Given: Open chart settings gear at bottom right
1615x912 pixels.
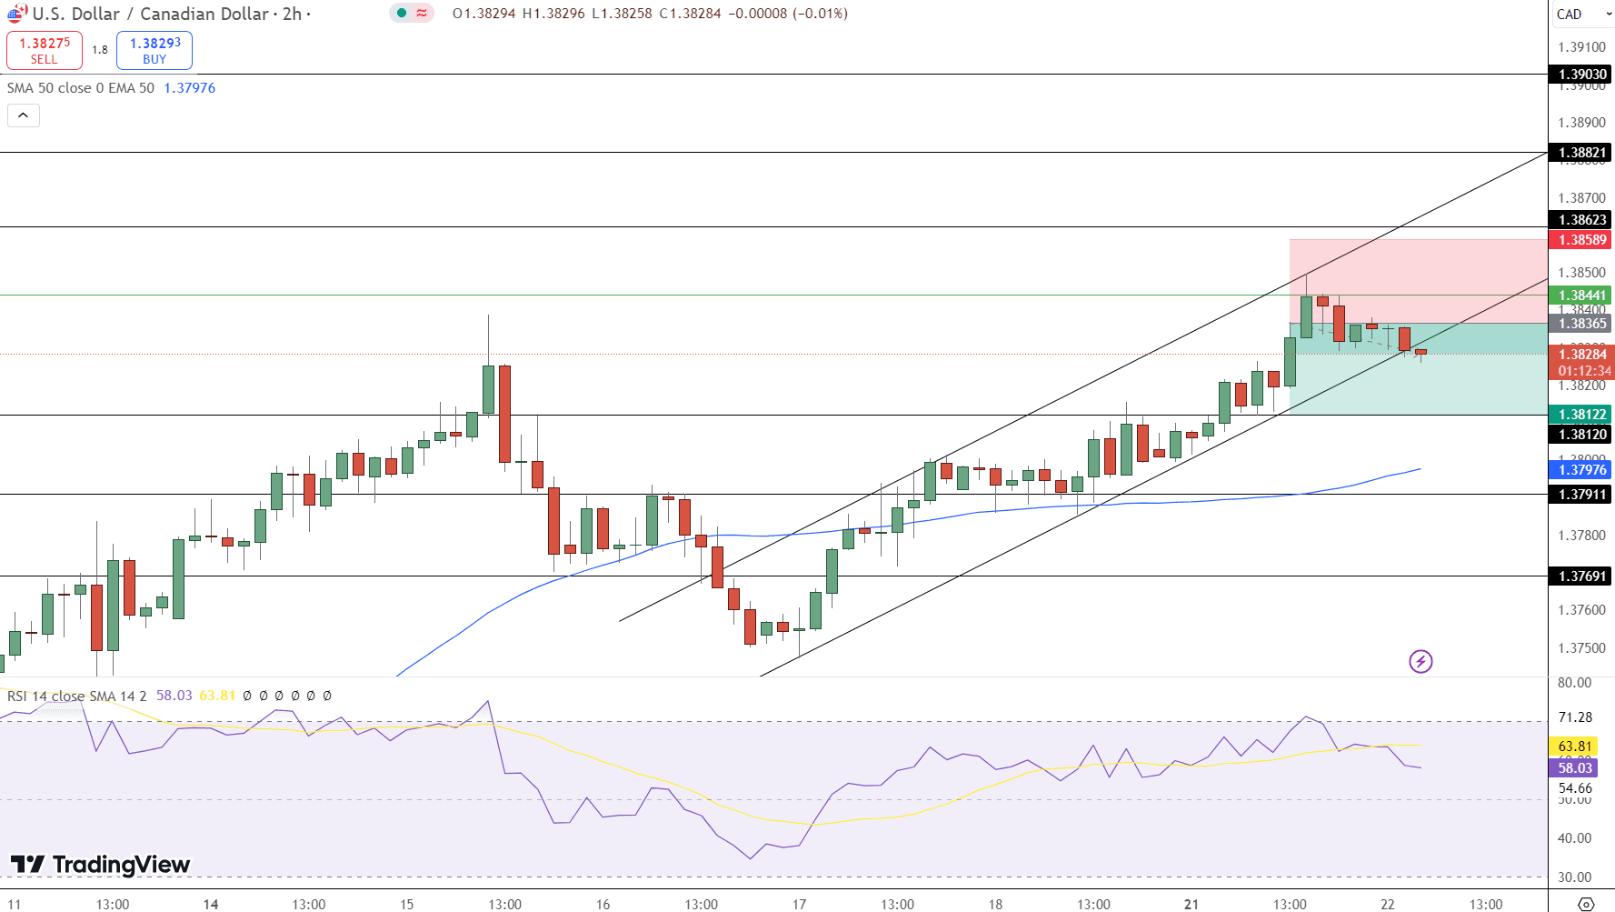Looking at the screenshot, I should tap(1586, 904).
